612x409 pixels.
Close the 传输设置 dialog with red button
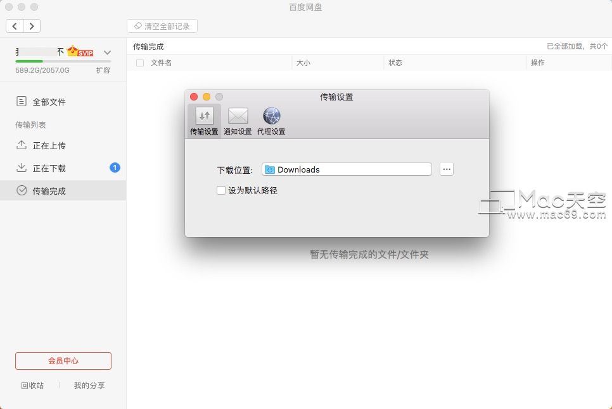[x=194, y=97]
